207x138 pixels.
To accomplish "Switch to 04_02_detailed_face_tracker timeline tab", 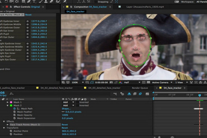I will [x=57, y=88].
